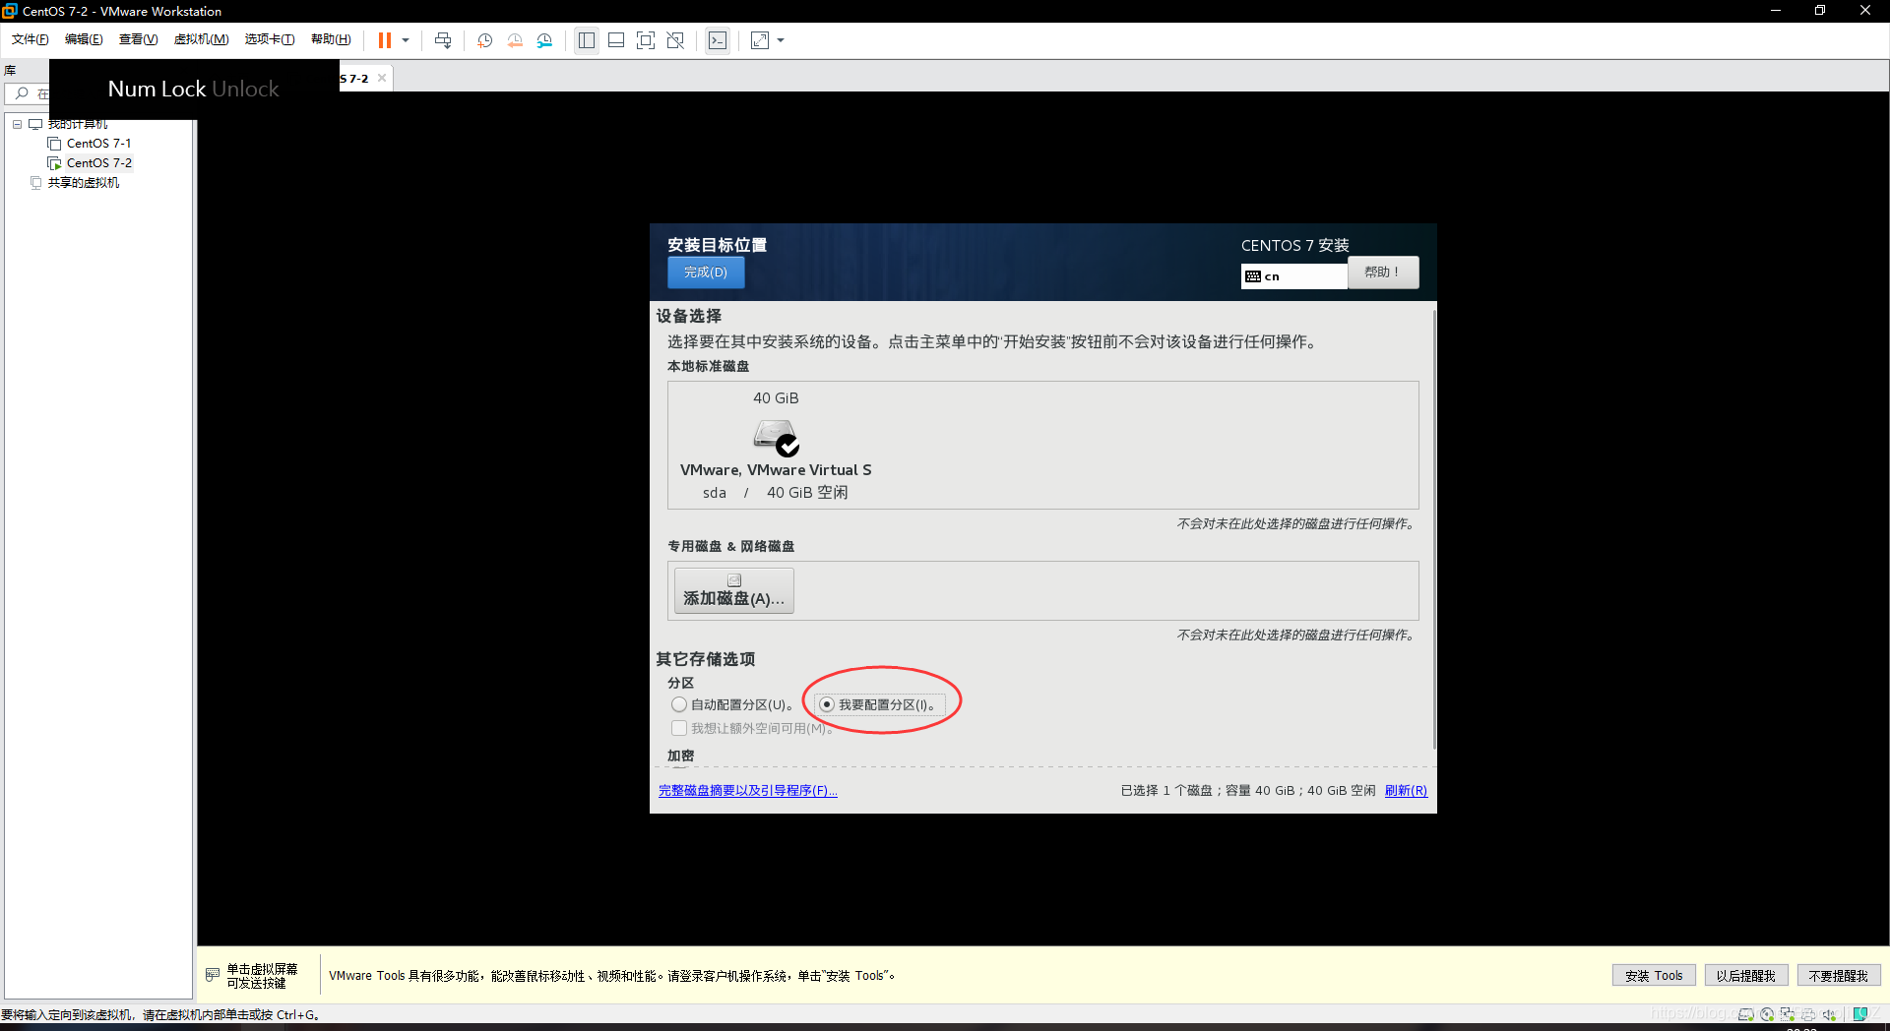Open the 虚拟机(M) menu
The width and height of the screenshot is (1890, 1031).
(x=201, y=39)
